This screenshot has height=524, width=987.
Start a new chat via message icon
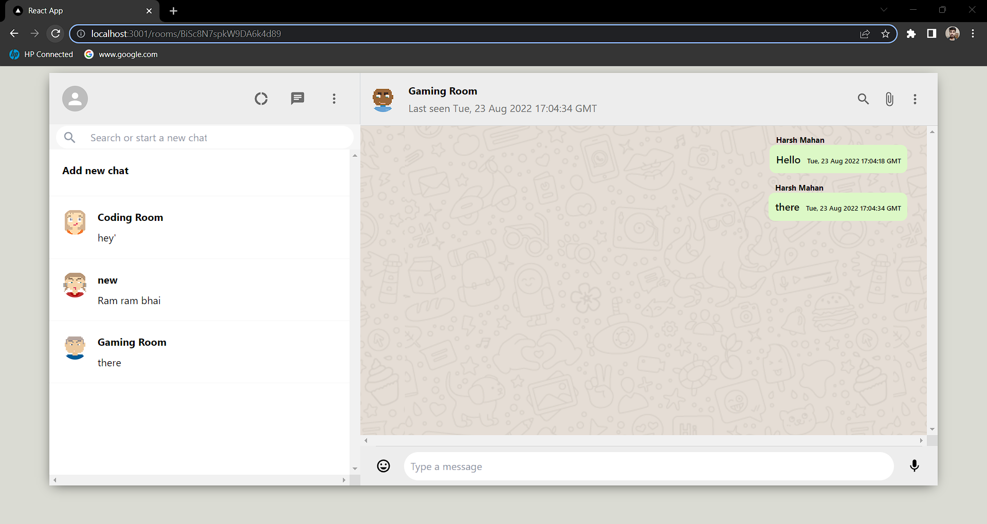click(x=298, y=99)
